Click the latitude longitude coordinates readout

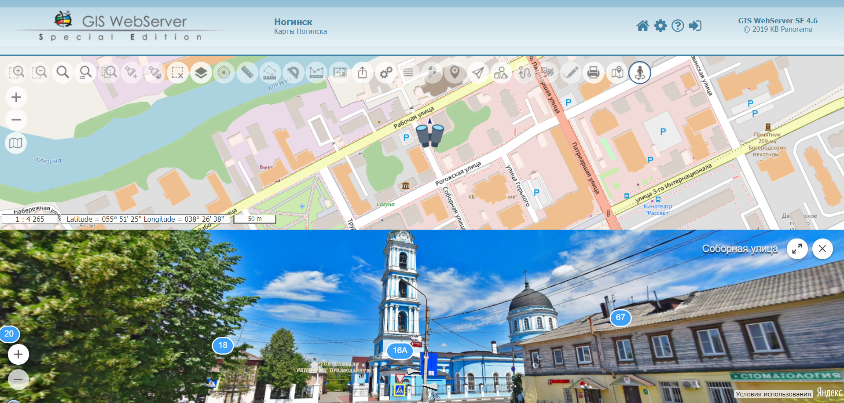click(x=145, y=219)
